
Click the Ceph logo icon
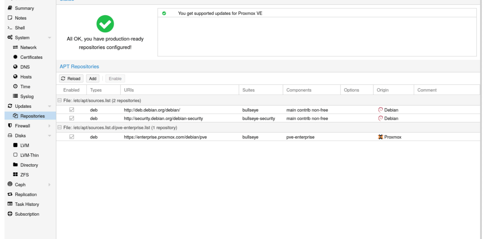(x=10, y=184)
